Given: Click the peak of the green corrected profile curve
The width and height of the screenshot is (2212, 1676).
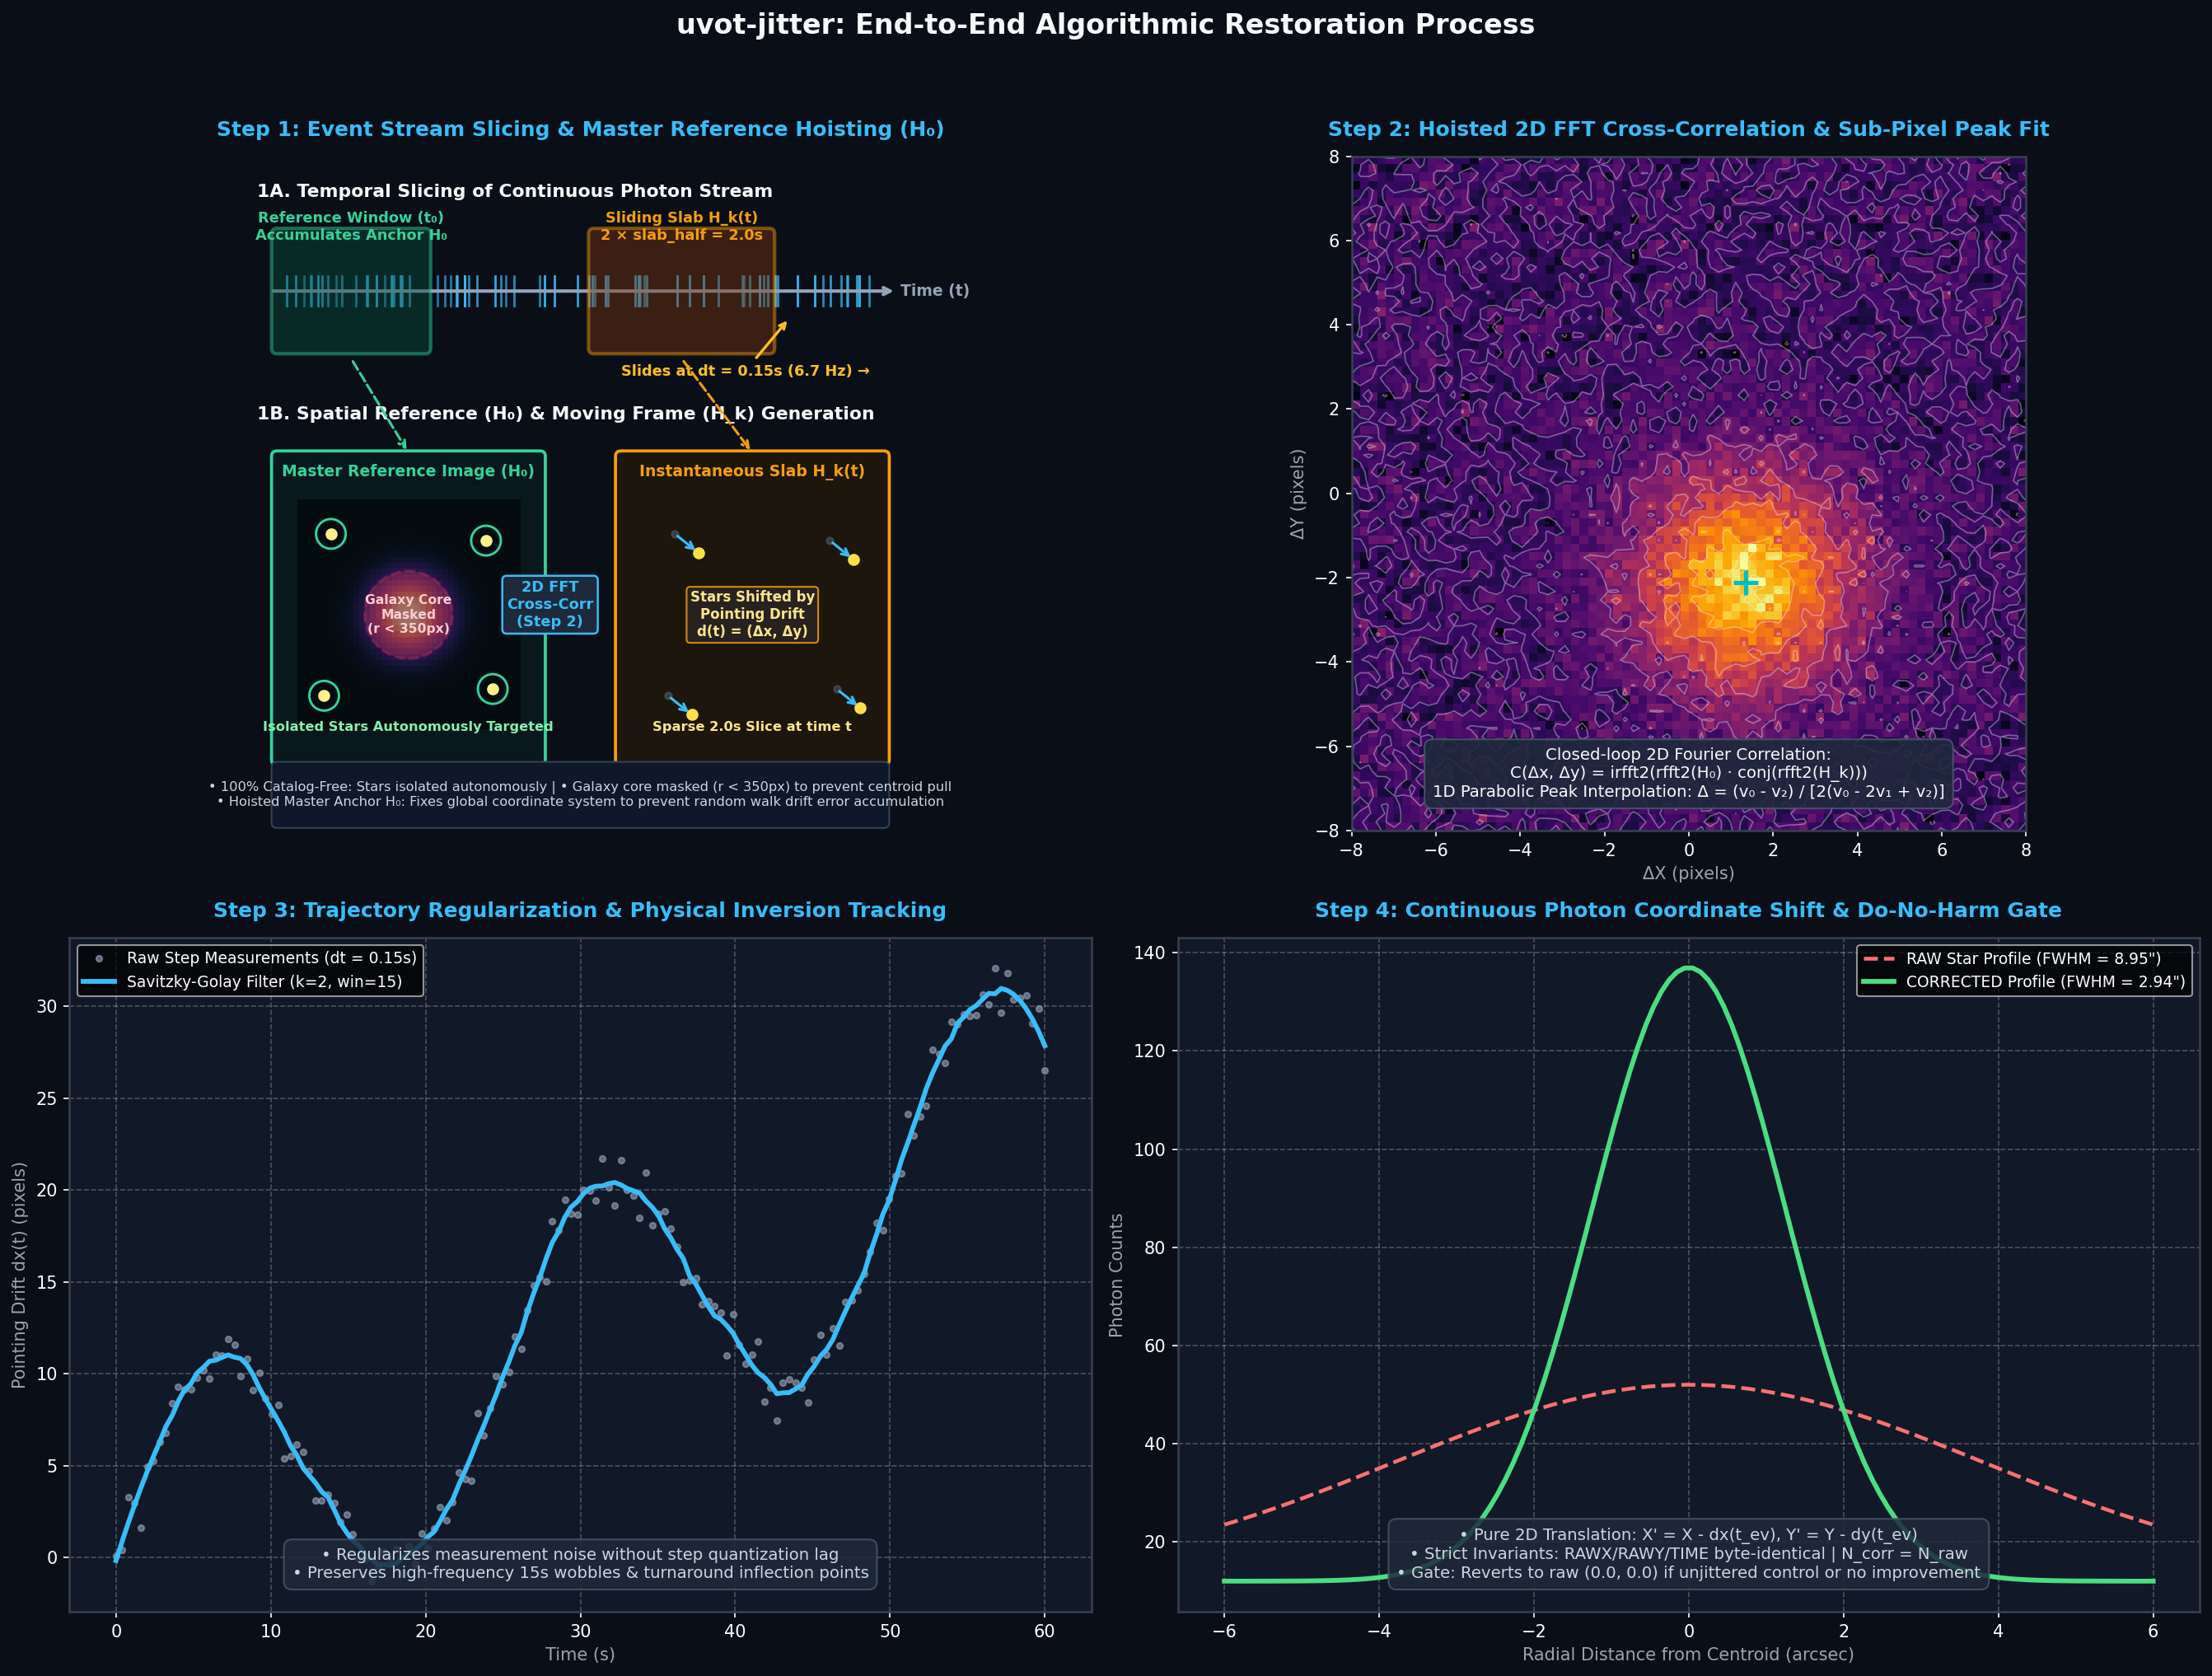Looking at the screenshot, I should [1689, 968].
